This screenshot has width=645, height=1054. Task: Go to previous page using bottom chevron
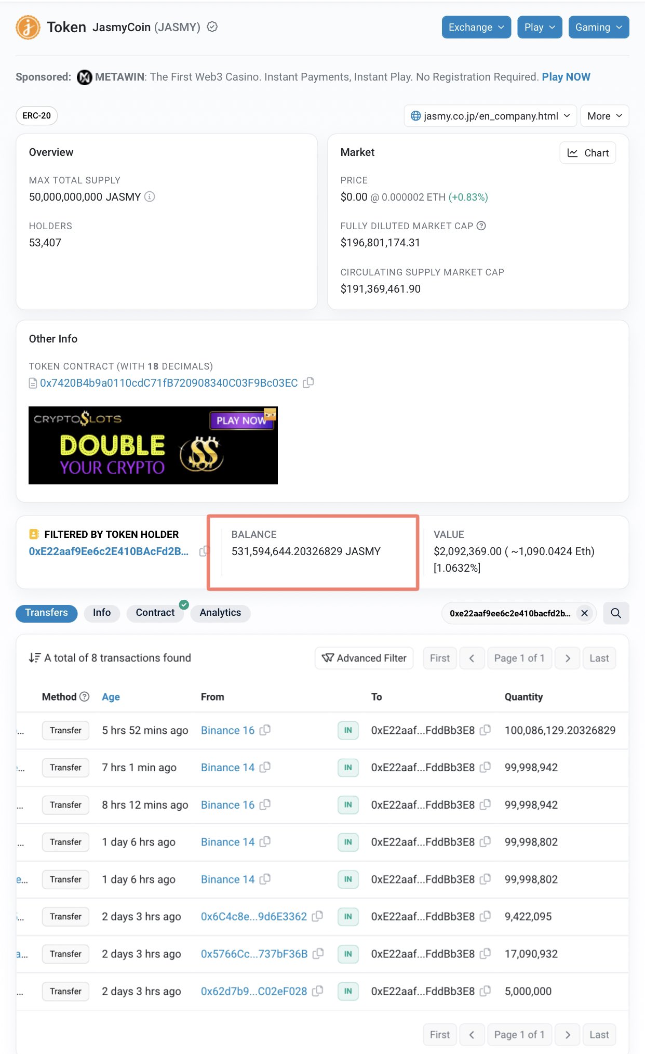click(472, 1035)
